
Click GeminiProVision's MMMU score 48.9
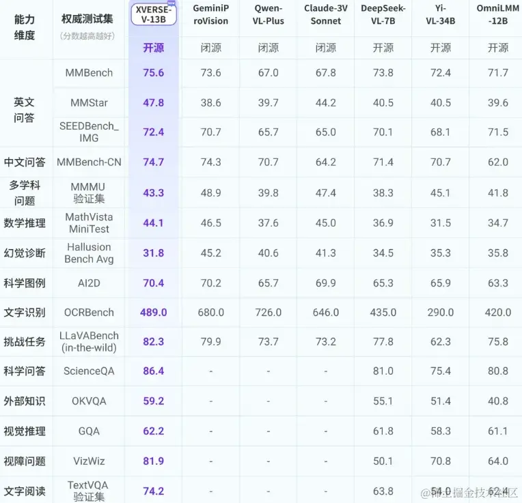[210, 193]
